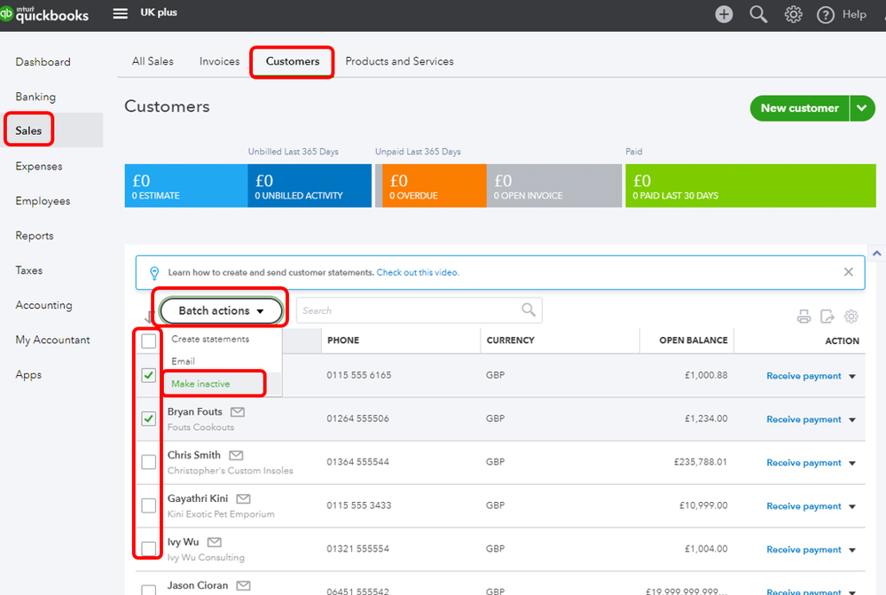This screenshot has height=595, width=886.
Task: Uncheck the first customer row checkbox
Action: point(149,375)
